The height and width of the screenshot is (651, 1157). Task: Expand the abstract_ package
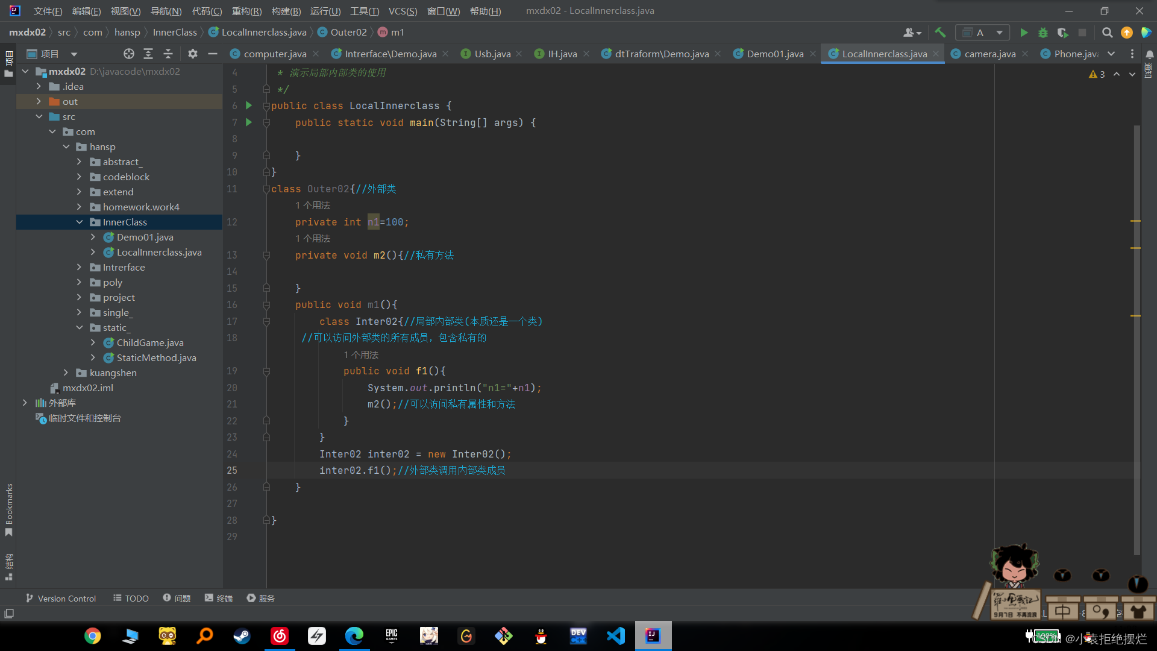click(x=79, y=162)
